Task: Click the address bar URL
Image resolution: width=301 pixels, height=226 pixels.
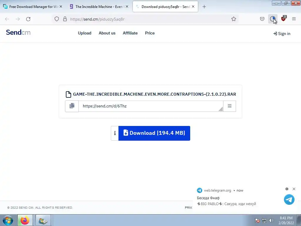Action: click(97, 19)
